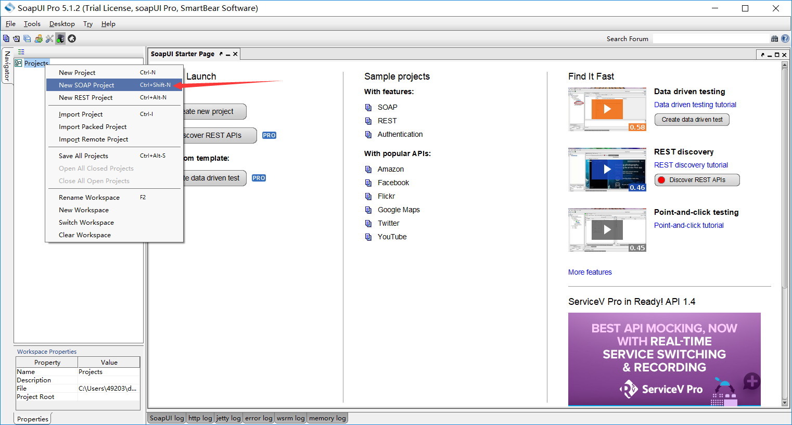Viewport: 792px width, 425px height.
Task: Choose New Project from the context menu
Action: (x=114, y=73)
